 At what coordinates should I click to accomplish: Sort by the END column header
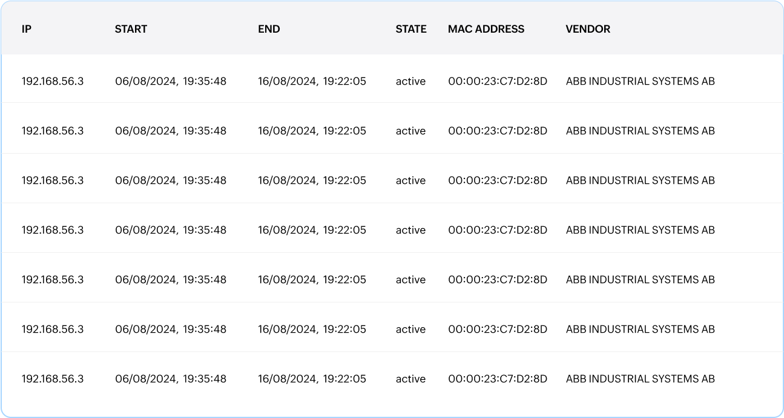click(x=269, y=28)
